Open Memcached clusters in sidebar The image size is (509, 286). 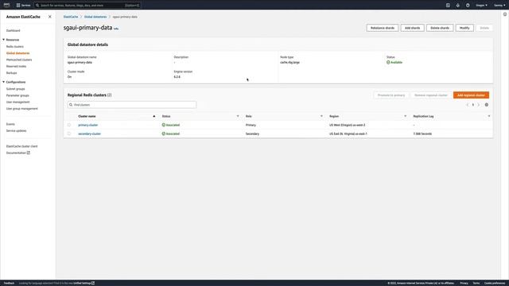[19, 60]
